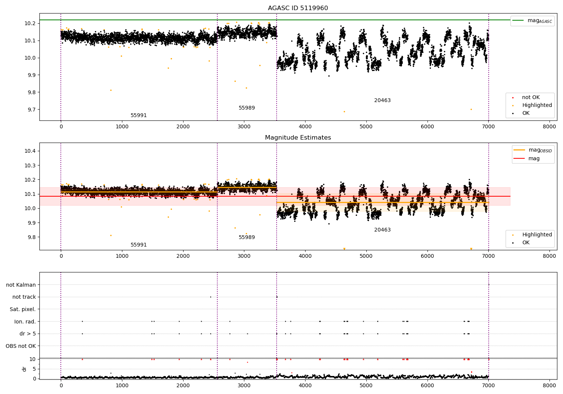Image resolution: width=563 pixels, height=394 pixels.
Task: Click the 'not track' flag axis label
Action: coord(24,297)
